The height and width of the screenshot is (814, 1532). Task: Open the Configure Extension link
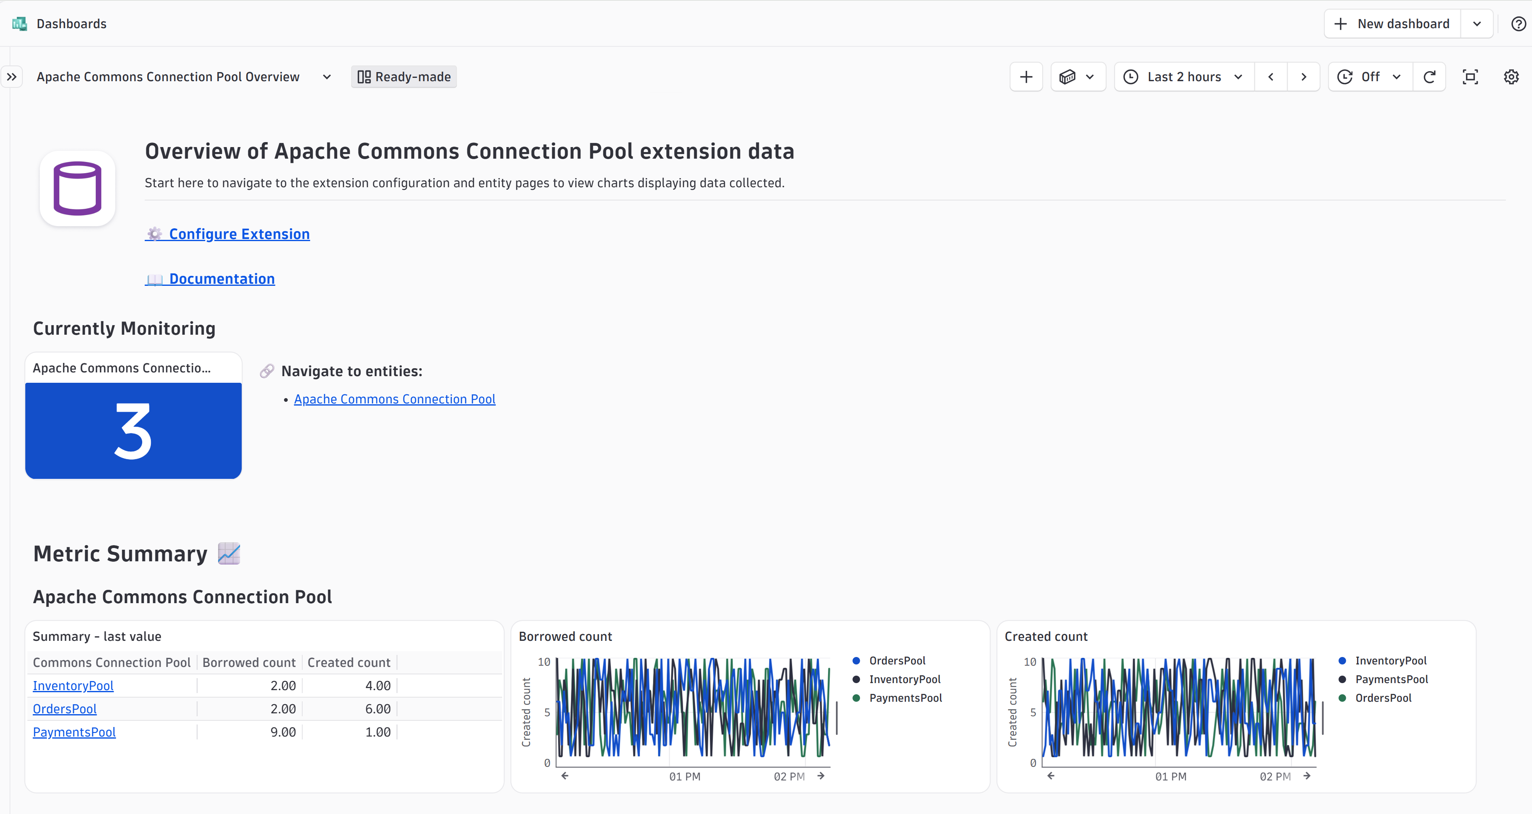click(x=227, y=234)
